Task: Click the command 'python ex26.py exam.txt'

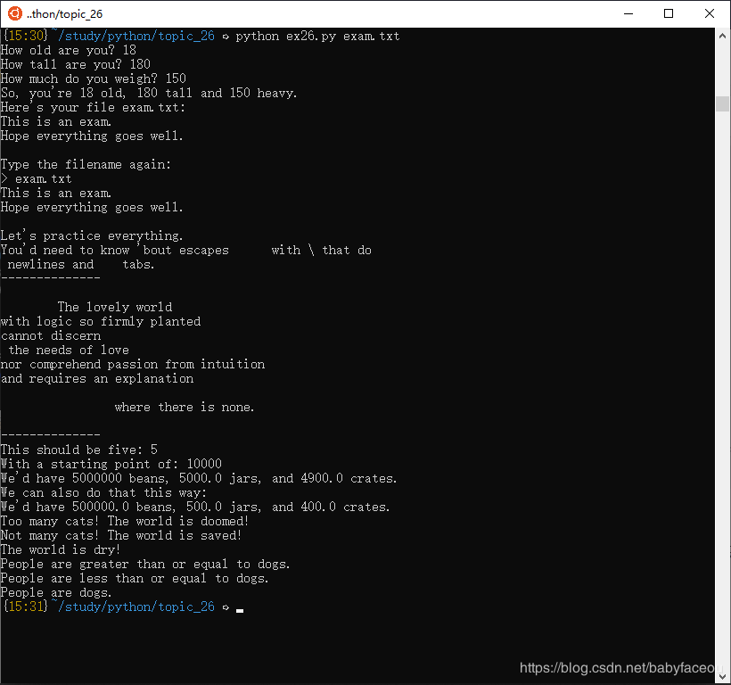Action: point(317,37)
